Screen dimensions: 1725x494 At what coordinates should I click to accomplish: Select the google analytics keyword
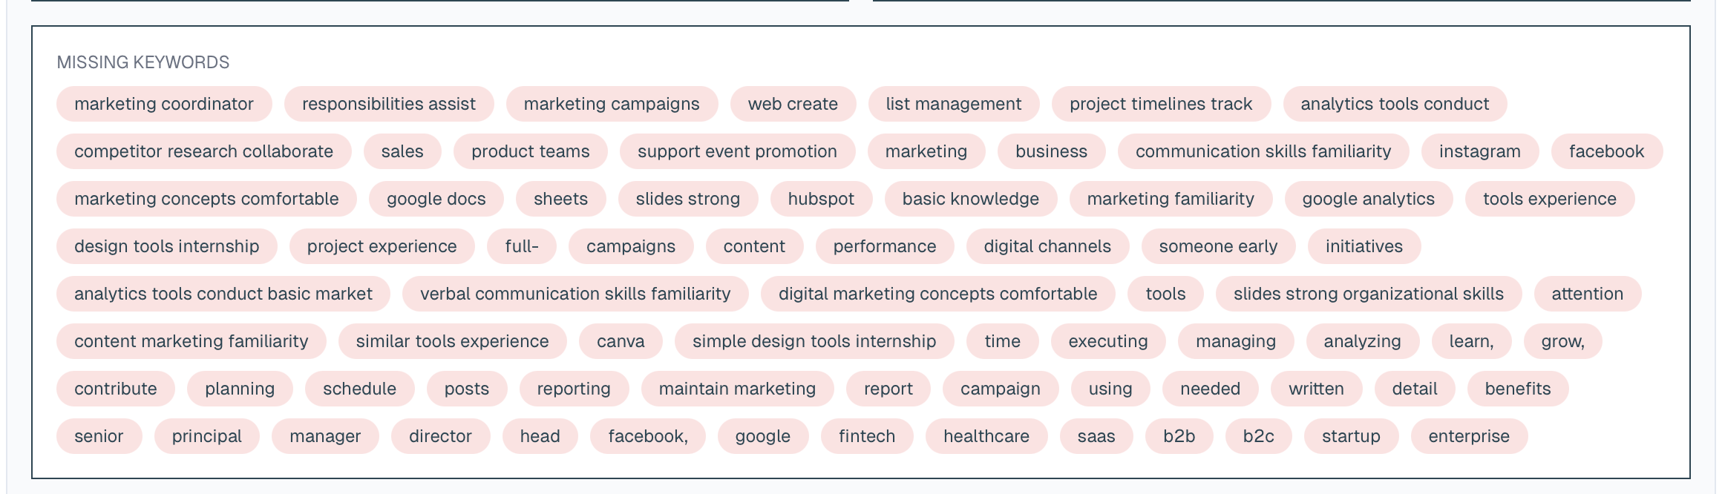pos(1368,199)
